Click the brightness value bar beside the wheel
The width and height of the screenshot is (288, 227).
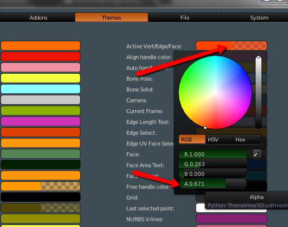[259, 93]
